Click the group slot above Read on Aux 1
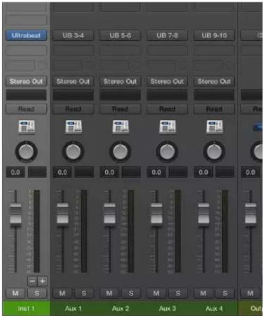263x316 pixels. tap(73, 95)
